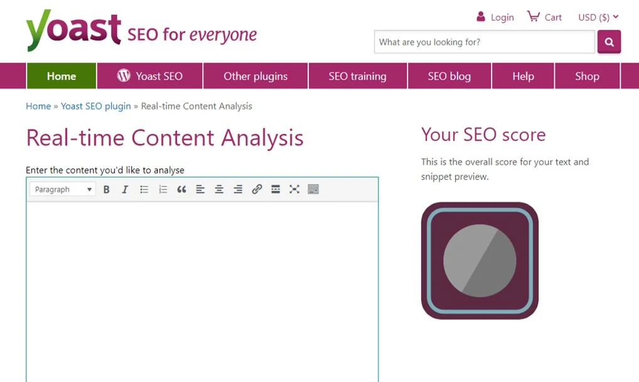
Task: Select the numbered list icon
Action: pyautogui.click(x=163, y=189)
